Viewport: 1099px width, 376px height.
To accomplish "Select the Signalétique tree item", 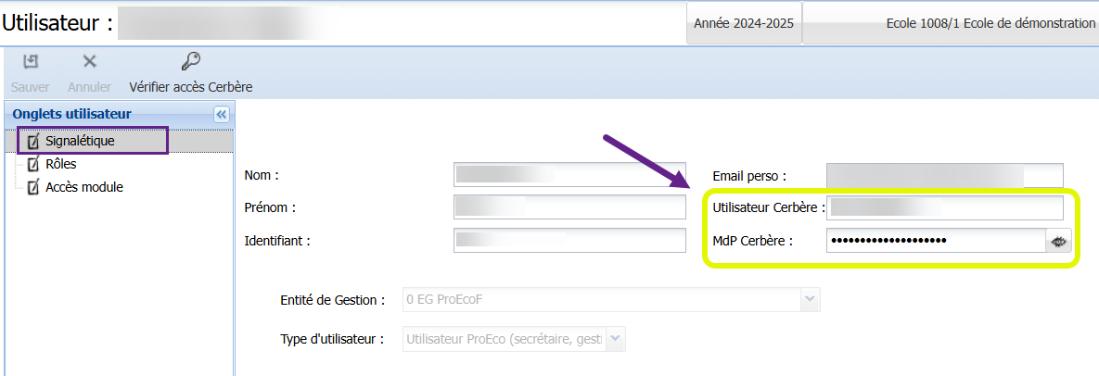I will point(79,141).
